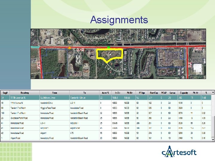Select Tamiami Trail North row from Wiggins Pass Road

click(106, 108)
